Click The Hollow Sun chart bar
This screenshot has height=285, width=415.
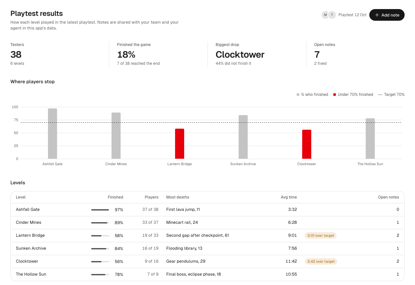click(x=370, y=139)
